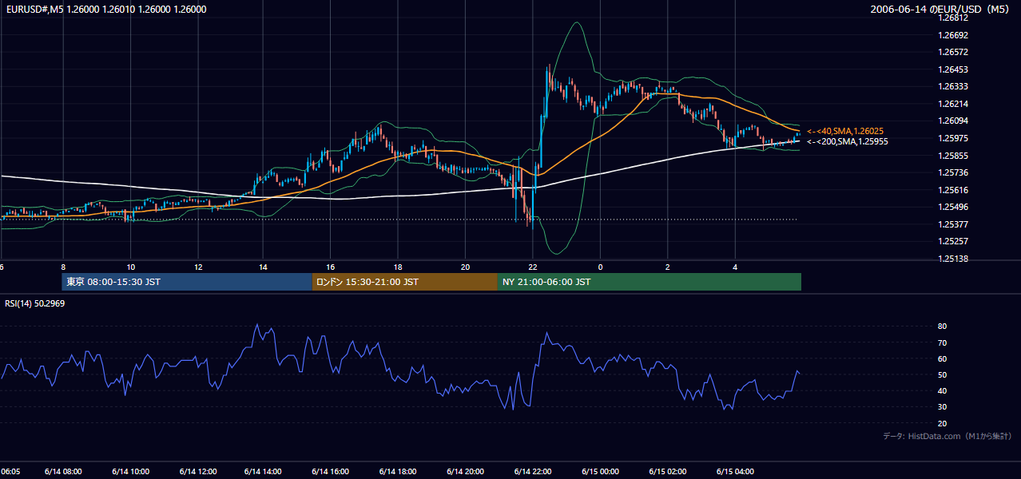Click hour mark 8 below the price chart

[63, 267]
